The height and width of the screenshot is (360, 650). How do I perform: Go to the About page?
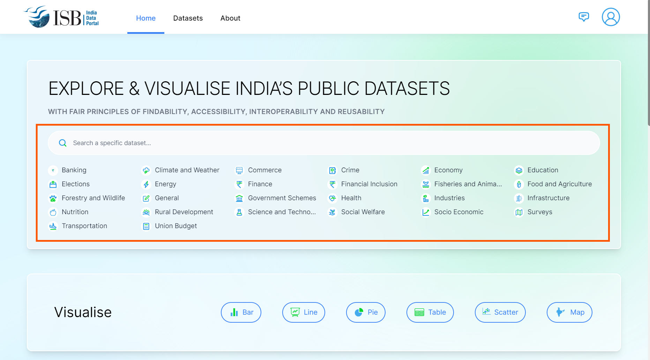230,18
